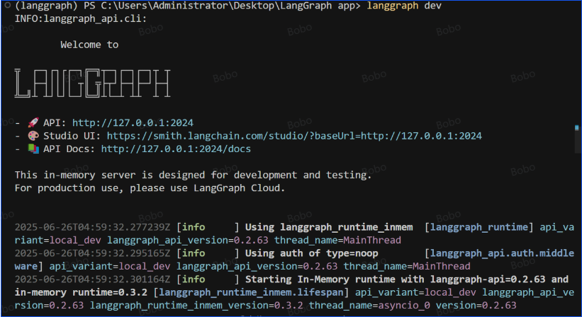
Task: Click the 'For production use, please use LangGraph Cloud.' line
Action: [x=150, y=188]
